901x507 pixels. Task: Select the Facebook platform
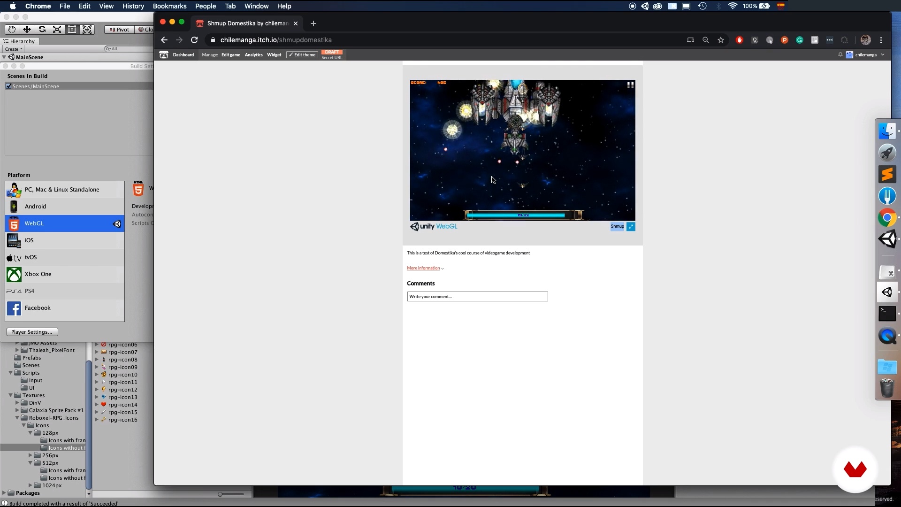(65, 308)
